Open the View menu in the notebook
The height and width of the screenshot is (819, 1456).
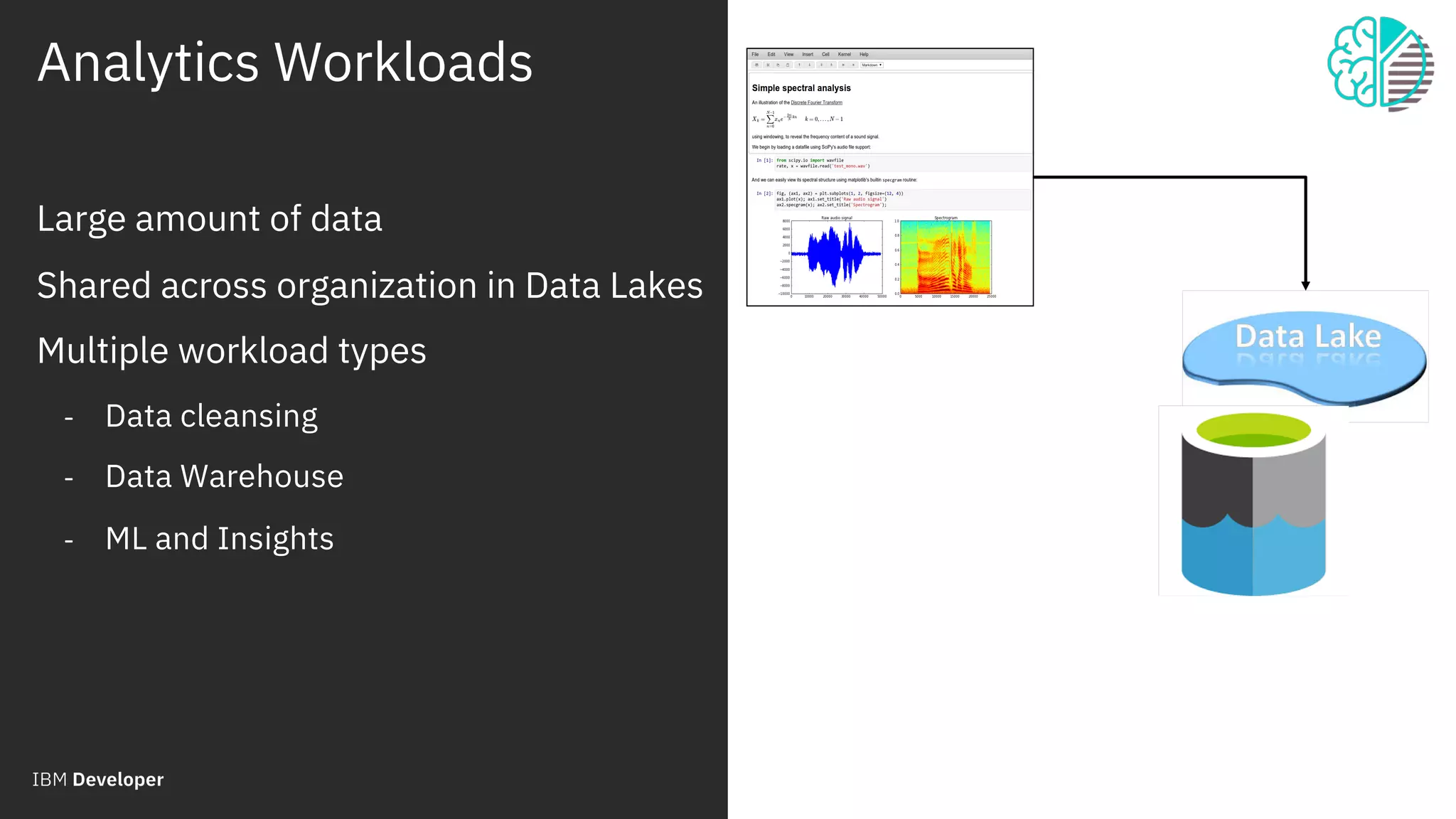click(788, 54)
